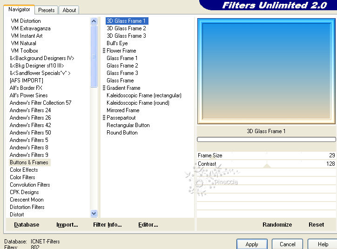Choose the Andrew's Filters 9 category
Viewport: 337px width, 249px height.
(x=29, y=155)
